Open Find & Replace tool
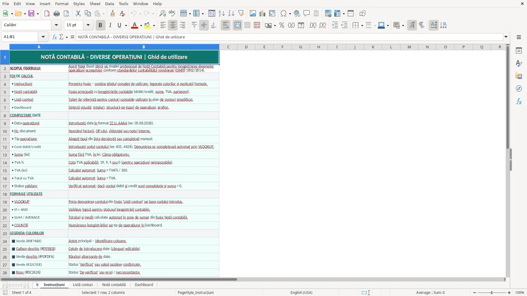Image resolution: width=527 pixels, height=296 pixels. click(162, 14)
